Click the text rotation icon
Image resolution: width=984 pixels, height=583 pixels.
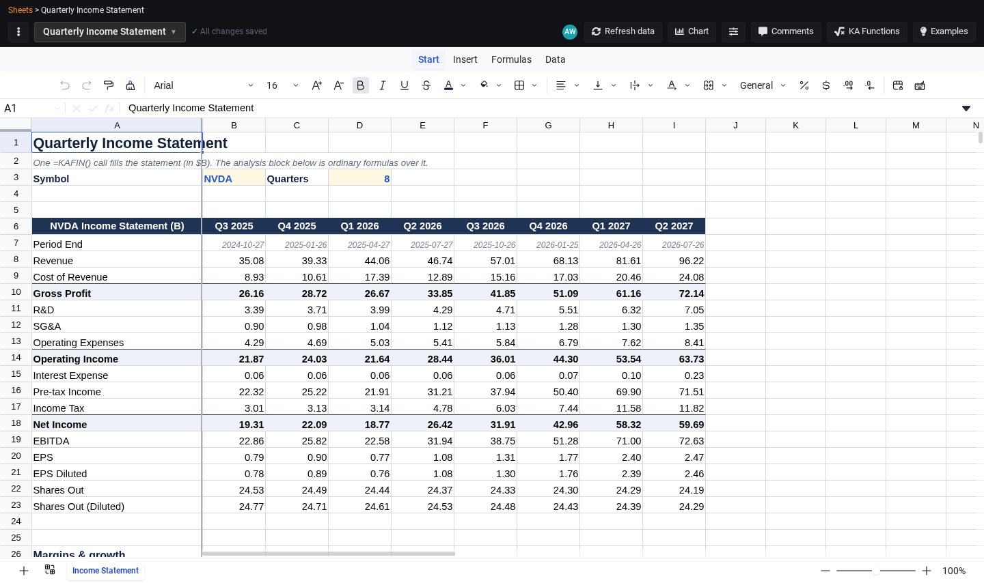coord(672,85)
